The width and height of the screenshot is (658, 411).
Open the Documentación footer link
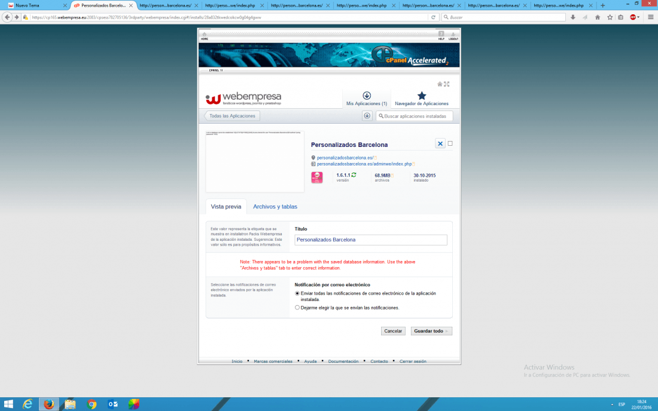coord(343,361)
